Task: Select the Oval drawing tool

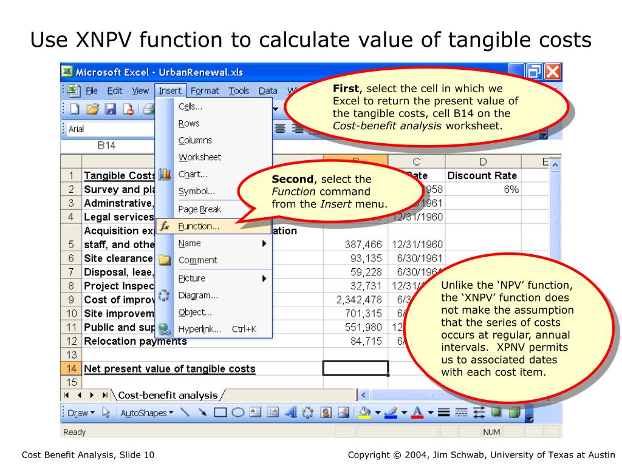Action: [x=238, y=413]
